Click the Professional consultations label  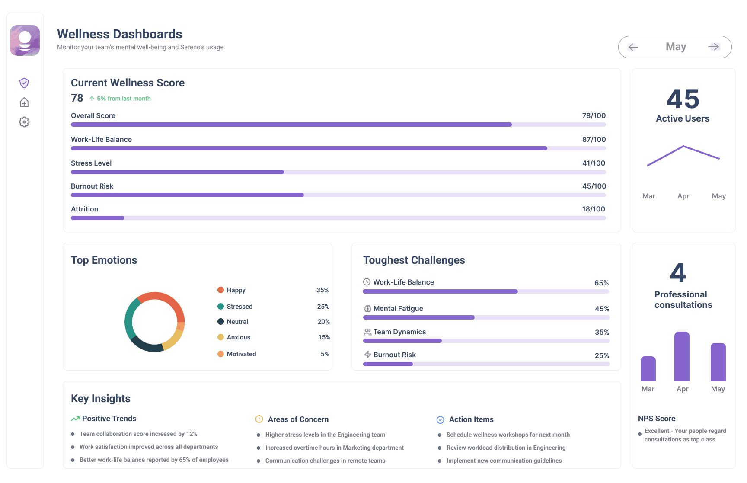click(683, 300)
